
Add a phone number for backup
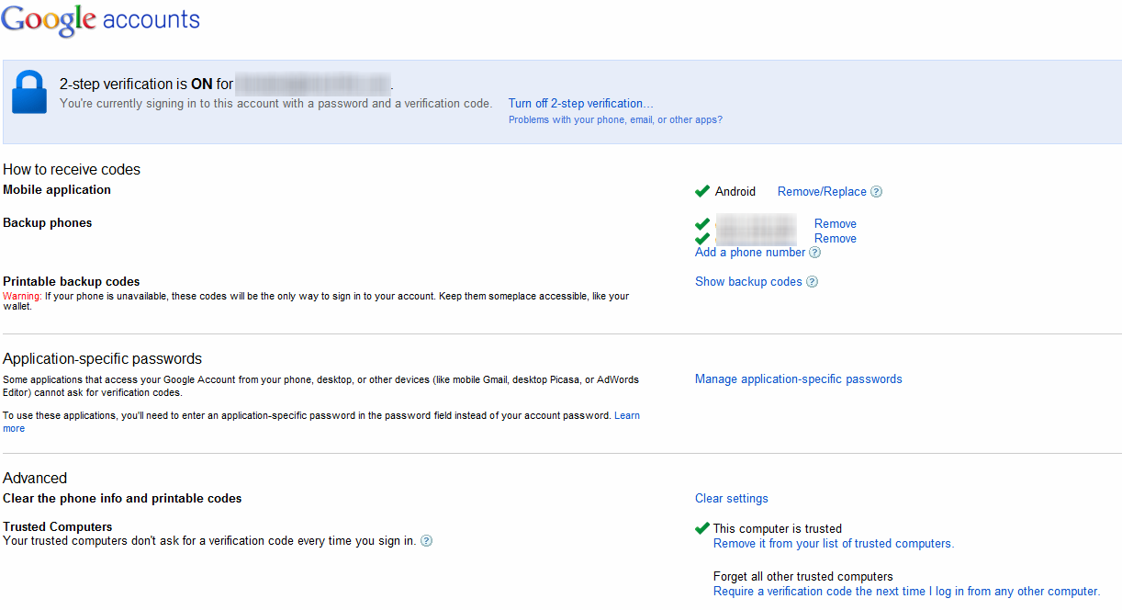(749, 253)
